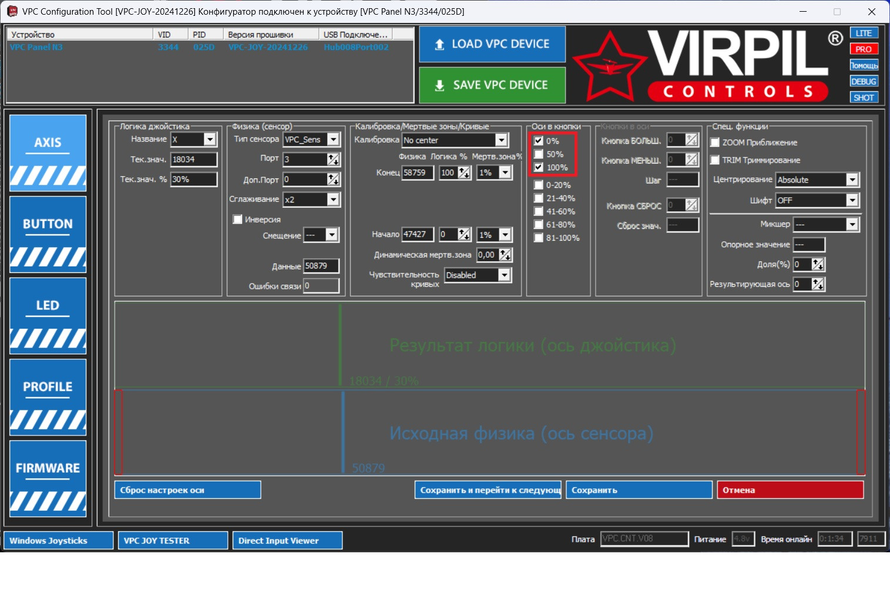Click the red Отмена cancel button
Viewport: 890px width, 601px height.
(791, 490)
